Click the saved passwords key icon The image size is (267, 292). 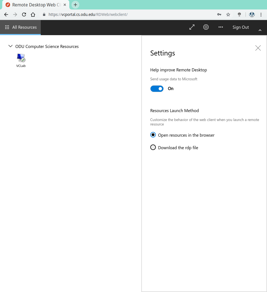[219, 15]
